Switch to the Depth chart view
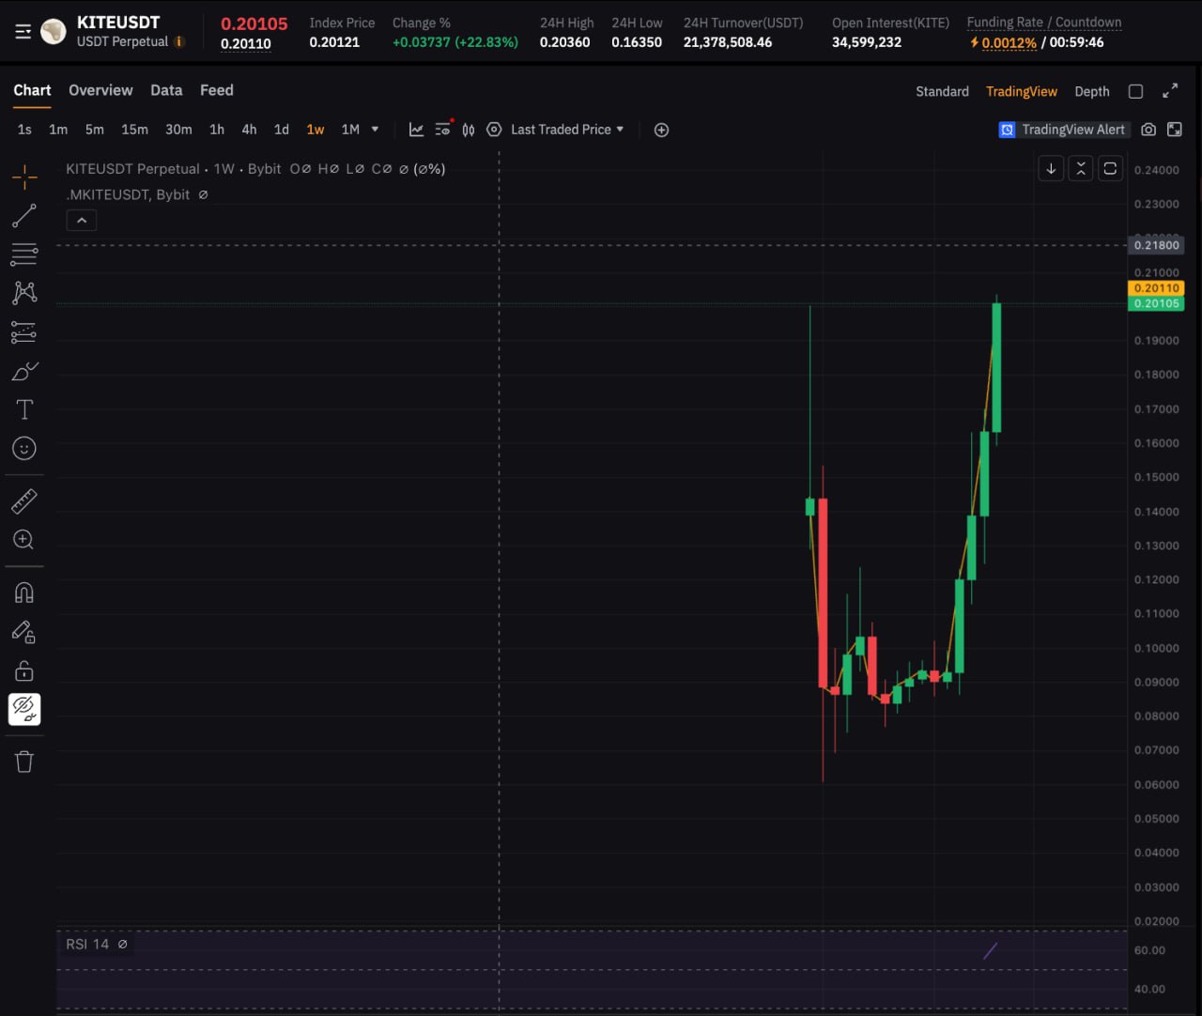Screen dimensions: 1202x1016 pyautogui.click(x=1091, y=91)
